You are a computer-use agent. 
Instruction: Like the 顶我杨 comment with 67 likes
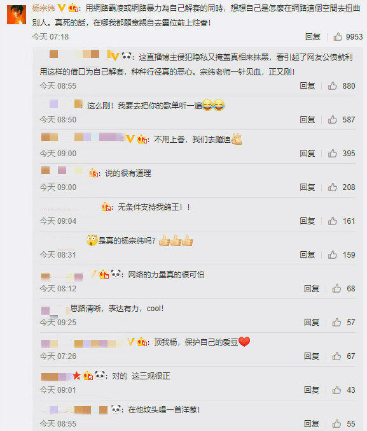[336, 356]
